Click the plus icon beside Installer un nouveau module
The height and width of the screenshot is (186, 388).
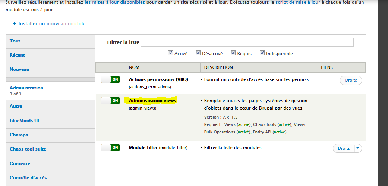pyautogui.click(x=15, y=24)
